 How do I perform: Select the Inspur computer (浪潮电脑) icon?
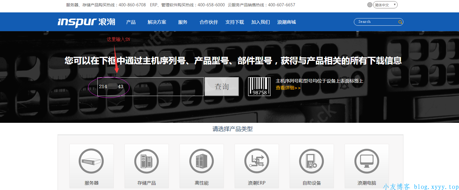click(367, 161)
